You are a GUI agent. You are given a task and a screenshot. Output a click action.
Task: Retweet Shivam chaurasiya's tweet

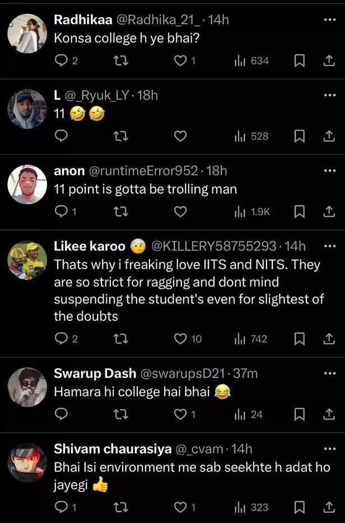(x=120, y=507)
